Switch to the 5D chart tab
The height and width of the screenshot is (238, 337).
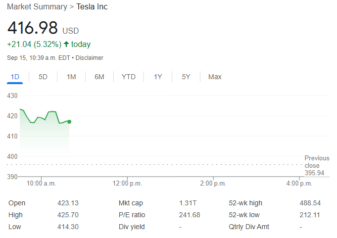(43, 77)
